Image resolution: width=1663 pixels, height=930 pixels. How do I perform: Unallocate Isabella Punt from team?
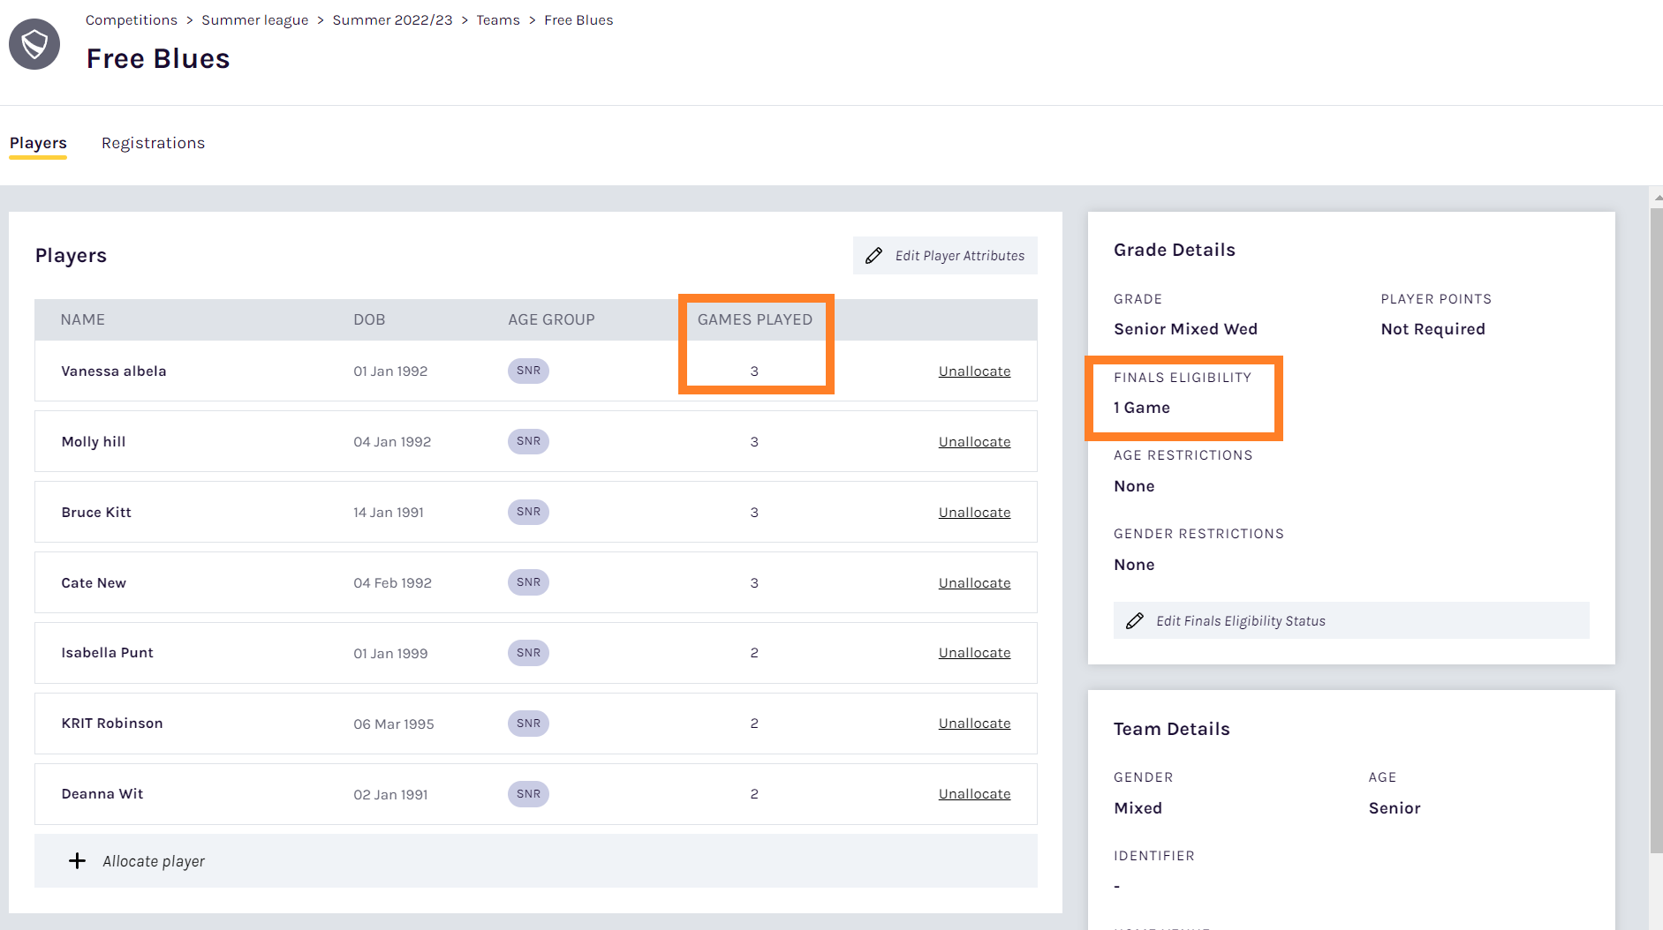pyautogui.click(x=974, y=653)
